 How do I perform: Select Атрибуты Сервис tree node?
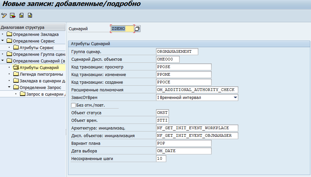tap(37, 47)
